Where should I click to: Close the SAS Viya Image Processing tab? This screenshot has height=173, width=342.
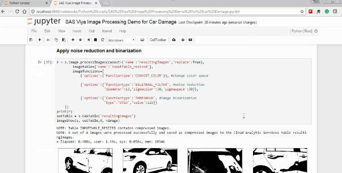click(96, 3)
